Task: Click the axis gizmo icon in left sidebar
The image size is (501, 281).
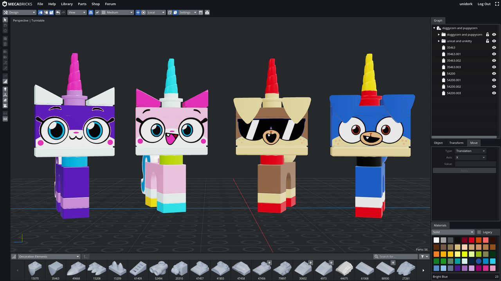Action: pyautogui.click(x=5, y=94)
